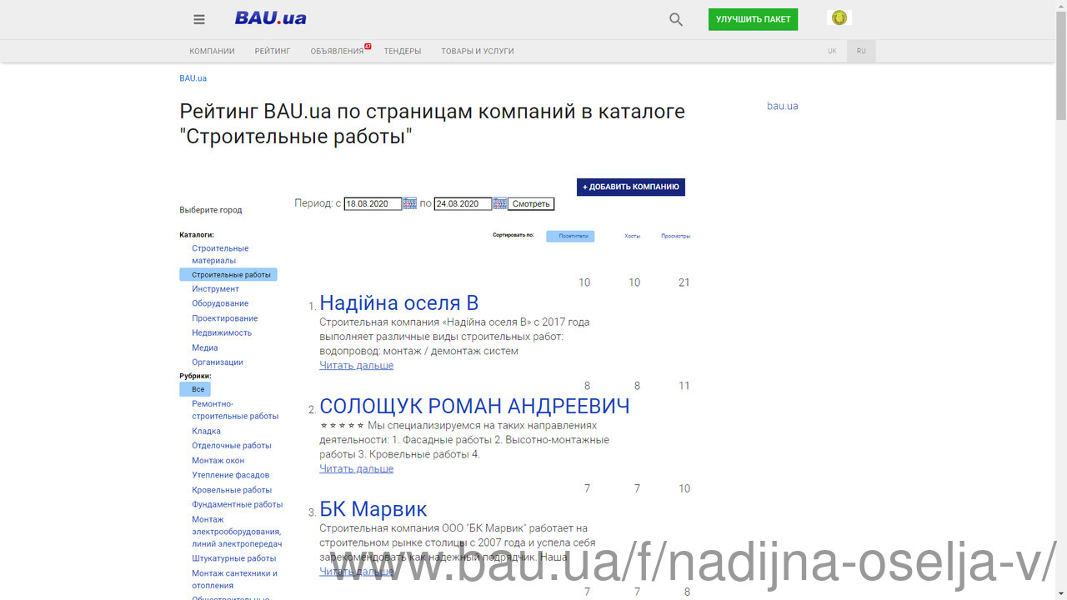Screen dimensions: 1067x600
Task: Select the Все rubric filter
Action: (198, 389)
